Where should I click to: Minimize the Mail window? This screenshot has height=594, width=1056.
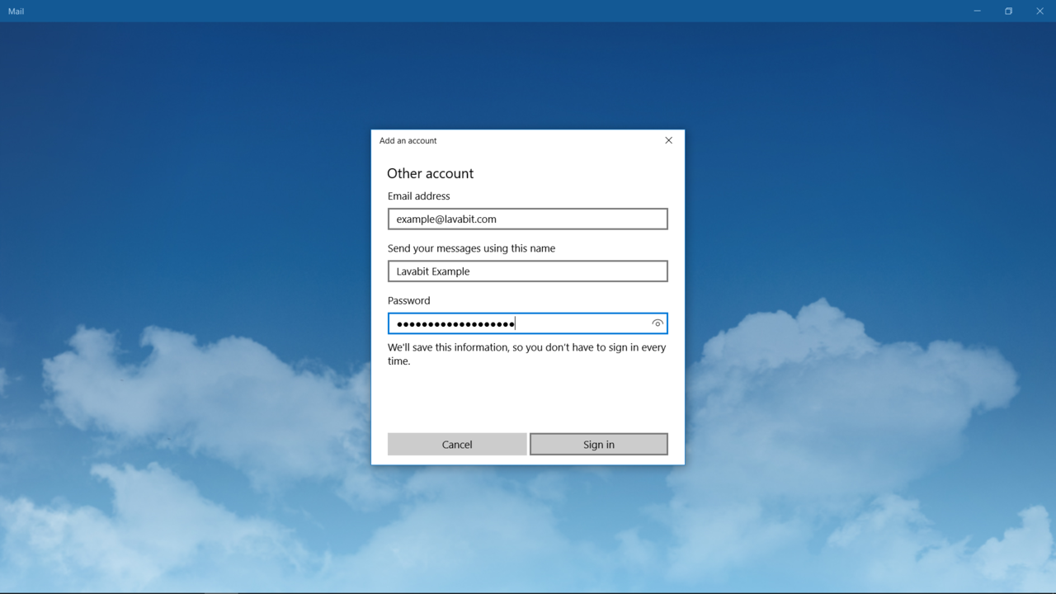977,11
